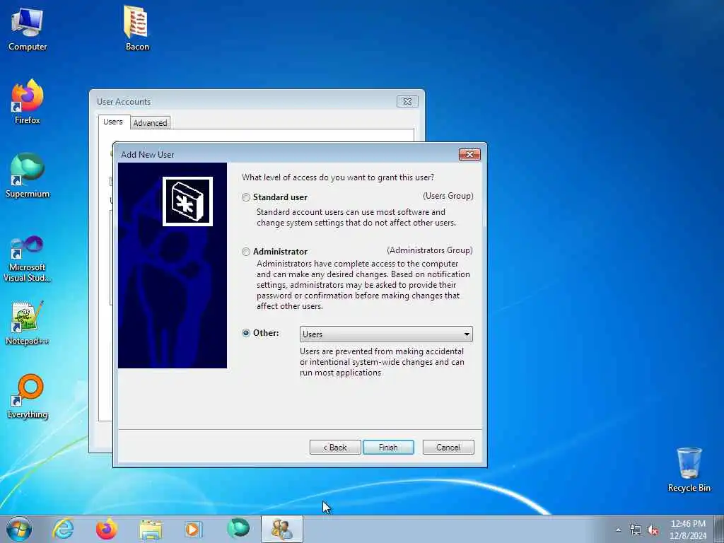Open the Recycle Bin
Viewport: 724px width, 543px height.
(689, 469)
